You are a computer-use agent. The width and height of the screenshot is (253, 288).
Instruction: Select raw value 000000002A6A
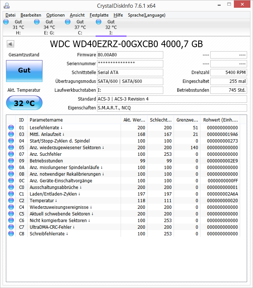point(222,194)
